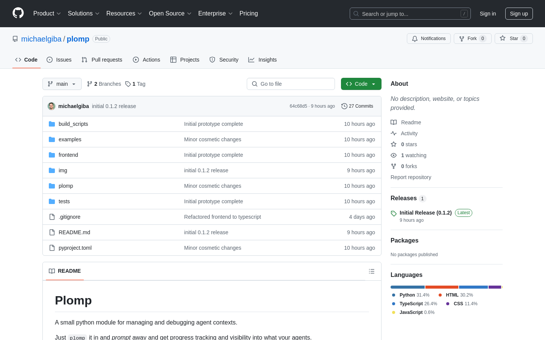This screenshot has width=545, height=340.
Task: Open commit hash 64c68d5
Action: click(298, 106)
